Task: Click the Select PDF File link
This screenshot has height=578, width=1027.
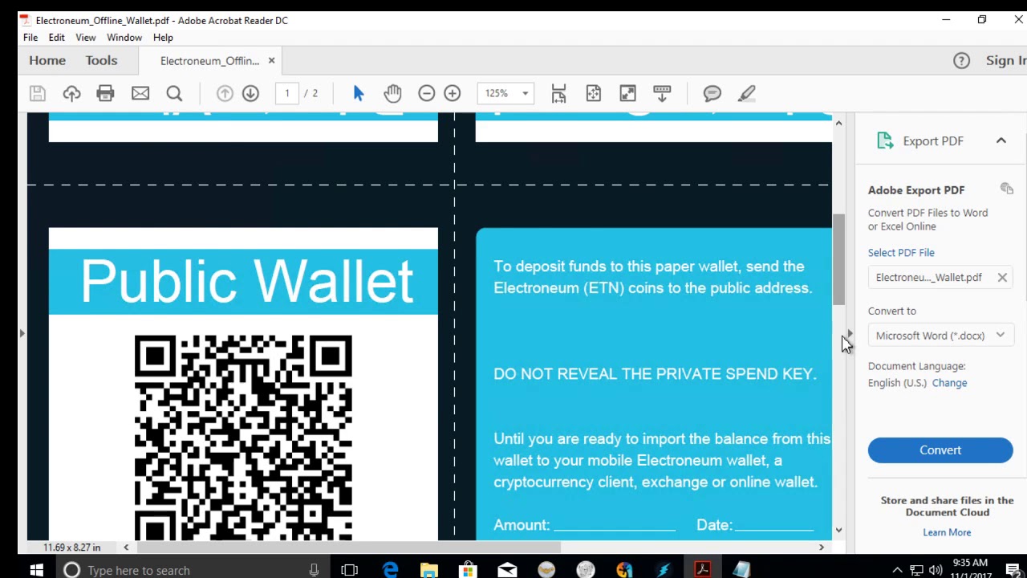Action: pos(901,252)
